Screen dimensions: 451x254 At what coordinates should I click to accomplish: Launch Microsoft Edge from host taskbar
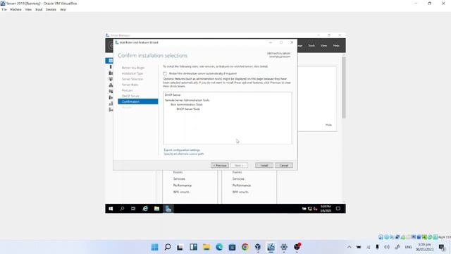click(x=219, y=247)
